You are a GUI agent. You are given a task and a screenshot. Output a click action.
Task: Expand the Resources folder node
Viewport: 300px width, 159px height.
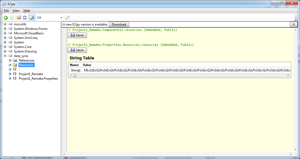point(10,65)
